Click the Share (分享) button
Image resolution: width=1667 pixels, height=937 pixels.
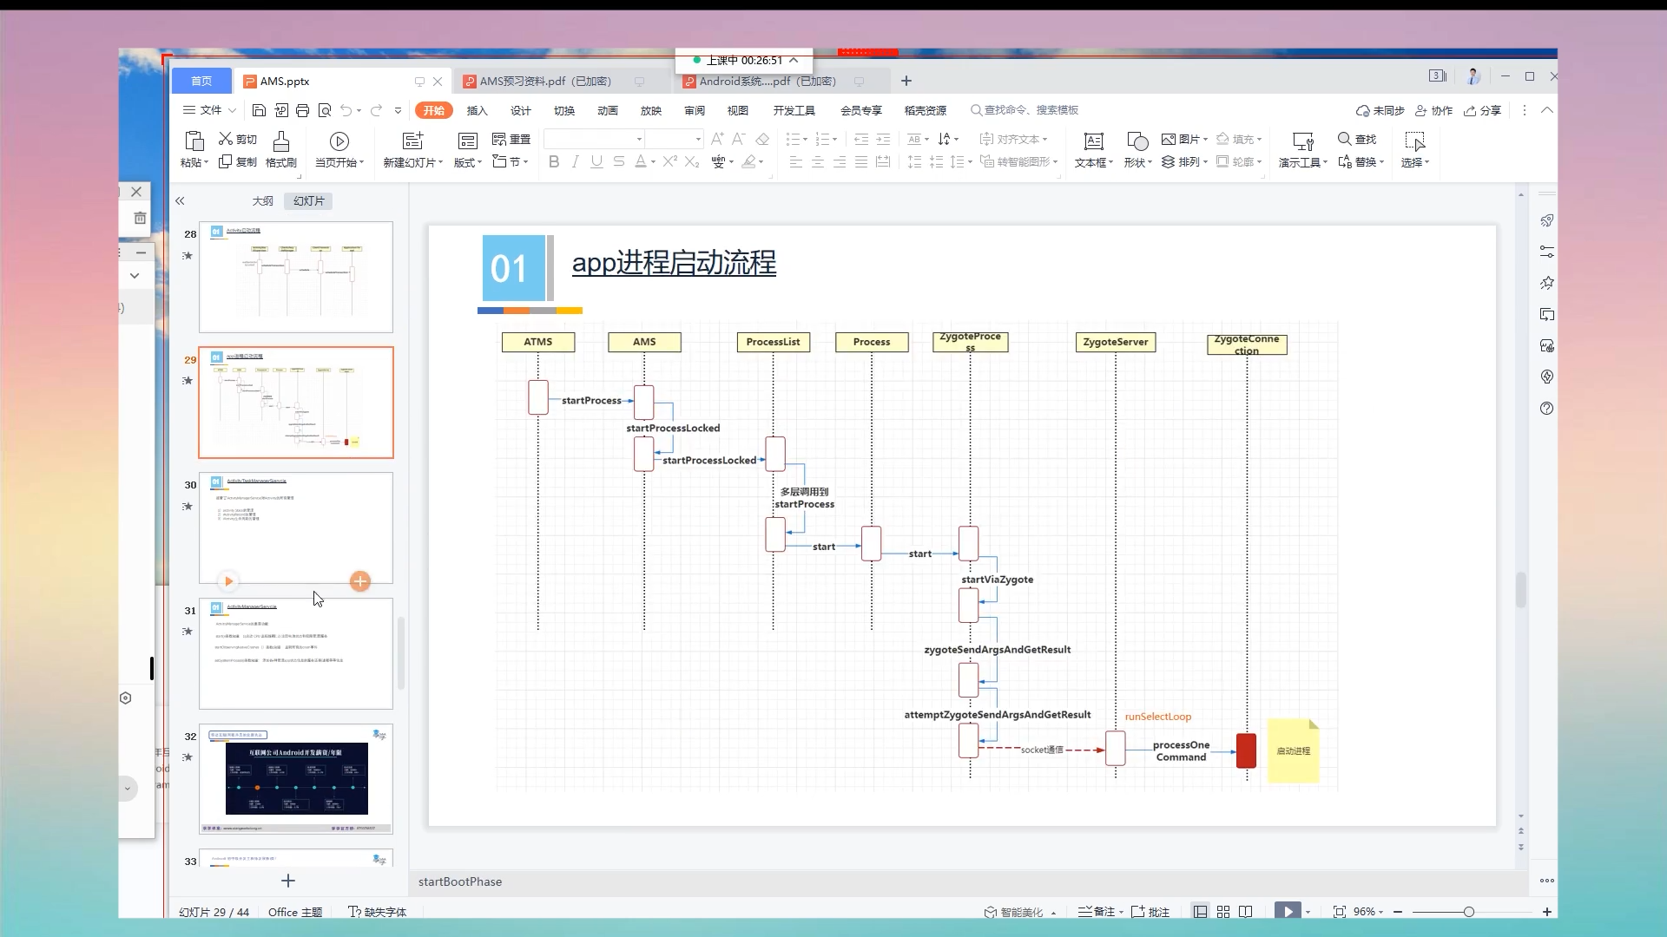[x=1483, y=110]
